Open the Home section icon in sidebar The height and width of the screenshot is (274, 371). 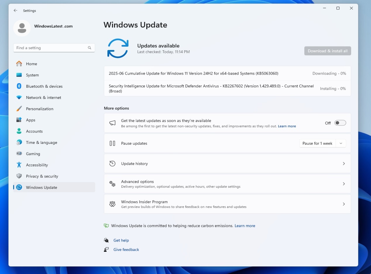(x=19, y=63)
